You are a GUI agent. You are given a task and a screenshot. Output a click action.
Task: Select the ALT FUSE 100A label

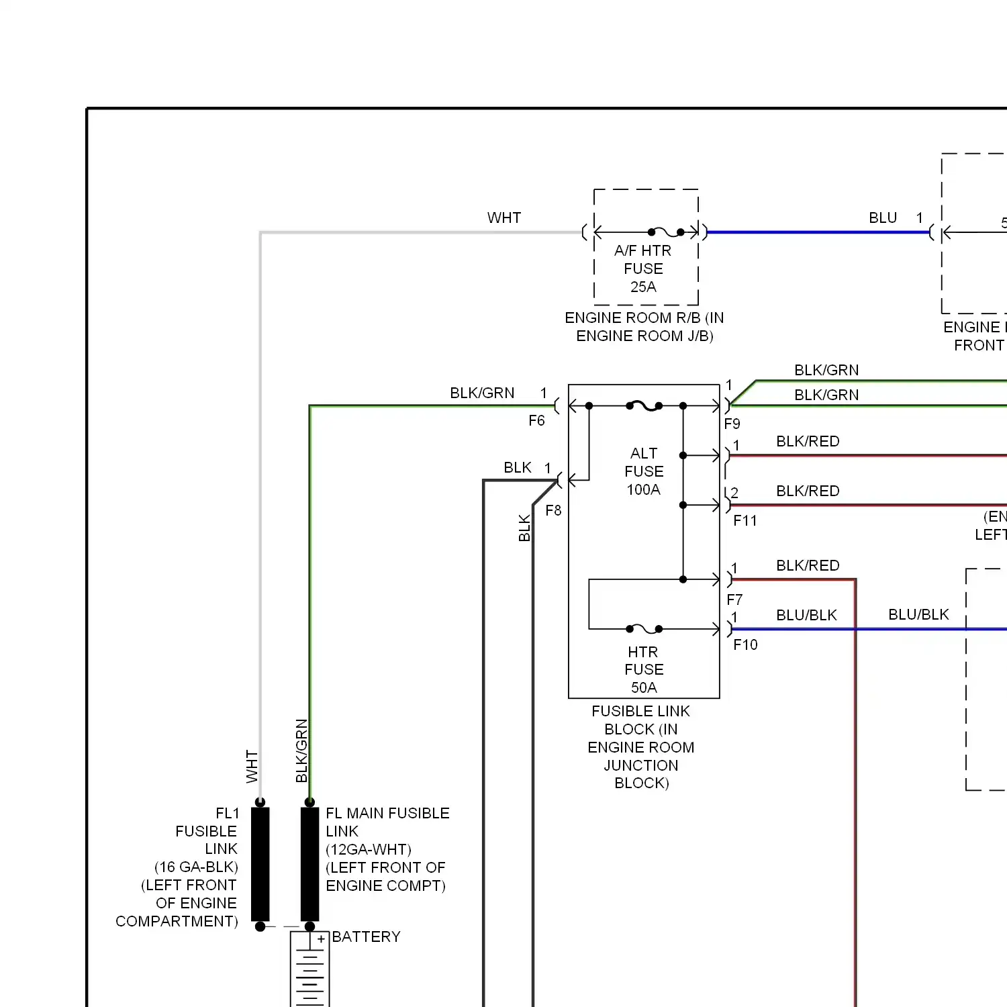644,471
